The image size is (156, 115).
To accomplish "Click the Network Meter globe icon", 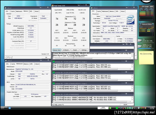I will 153,24.
